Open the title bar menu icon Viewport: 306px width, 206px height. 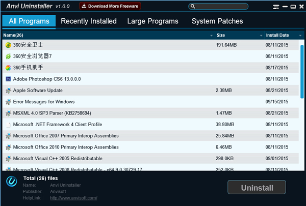click(276, 7)
